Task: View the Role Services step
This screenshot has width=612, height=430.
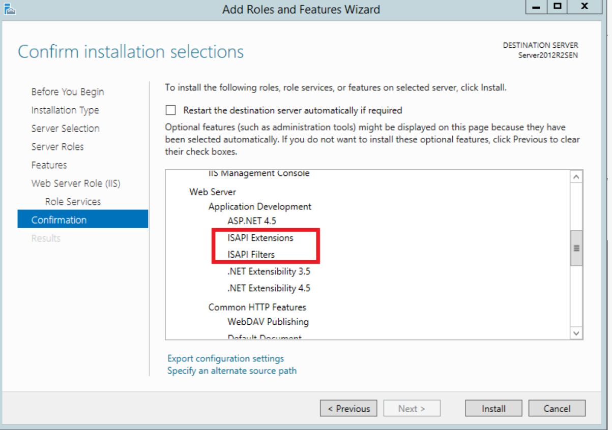Action: (x=73, y=201)
